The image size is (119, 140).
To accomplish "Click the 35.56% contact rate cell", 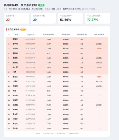I will [66, 58].
